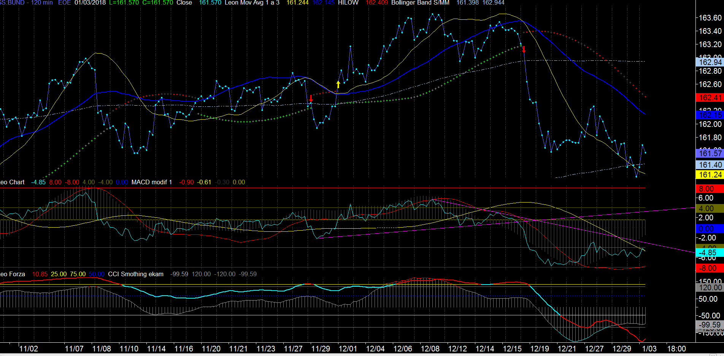724x356 pixels.
Task: Click the CCI Smothing ekam label
Action: click(x=136, y=274)
